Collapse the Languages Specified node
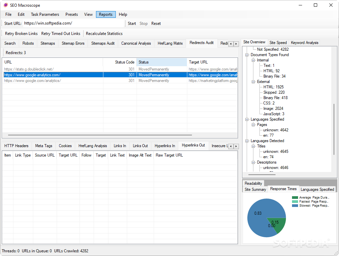 (247, 120)
